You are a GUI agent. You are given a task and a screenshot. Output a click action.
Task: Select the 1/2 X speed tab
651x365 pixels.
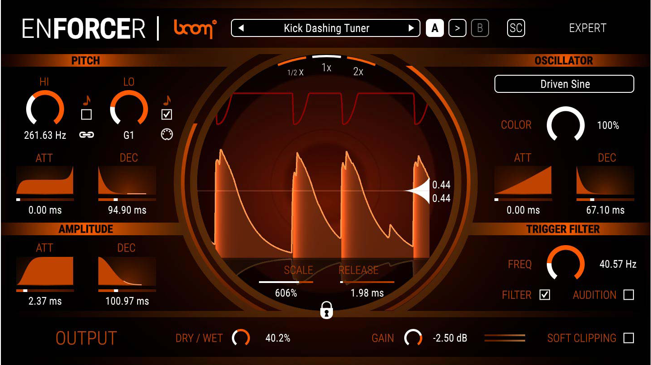(x=295, y=72)
